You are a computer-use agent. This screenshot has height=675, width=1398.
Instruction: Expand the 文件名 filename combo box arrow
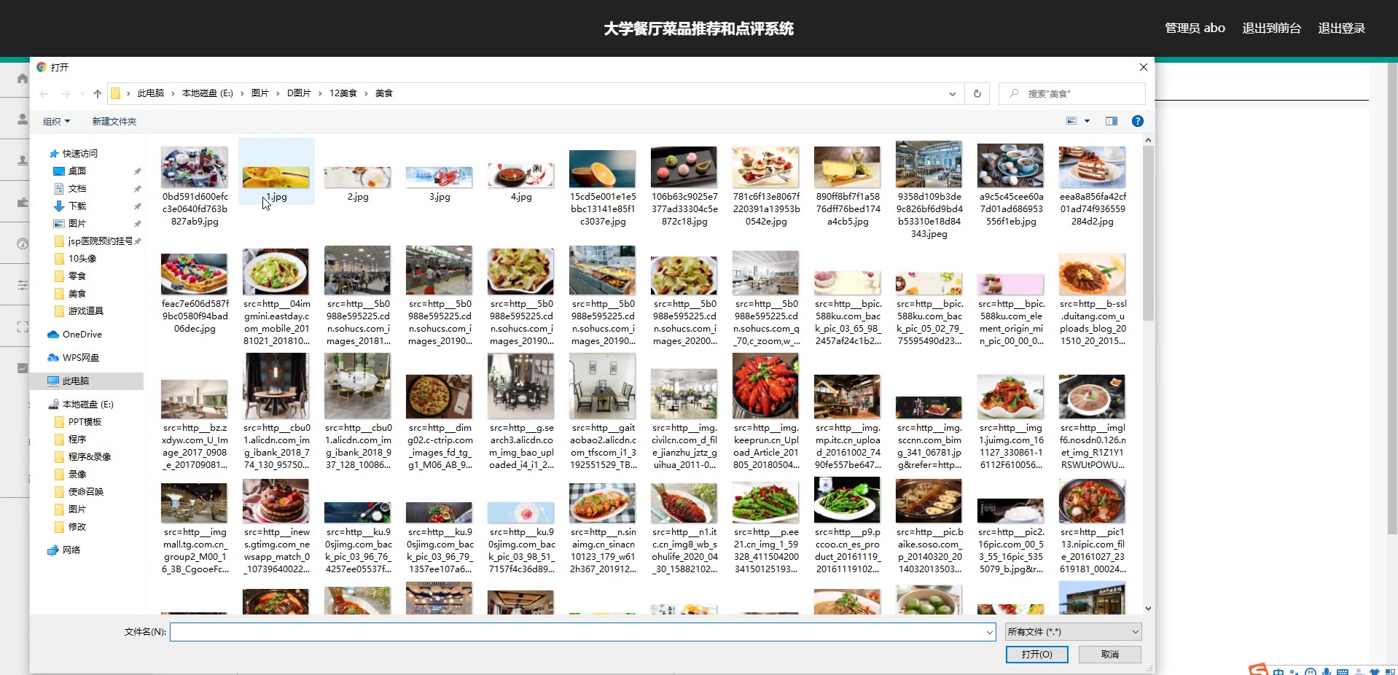click(x=989, y=632)
